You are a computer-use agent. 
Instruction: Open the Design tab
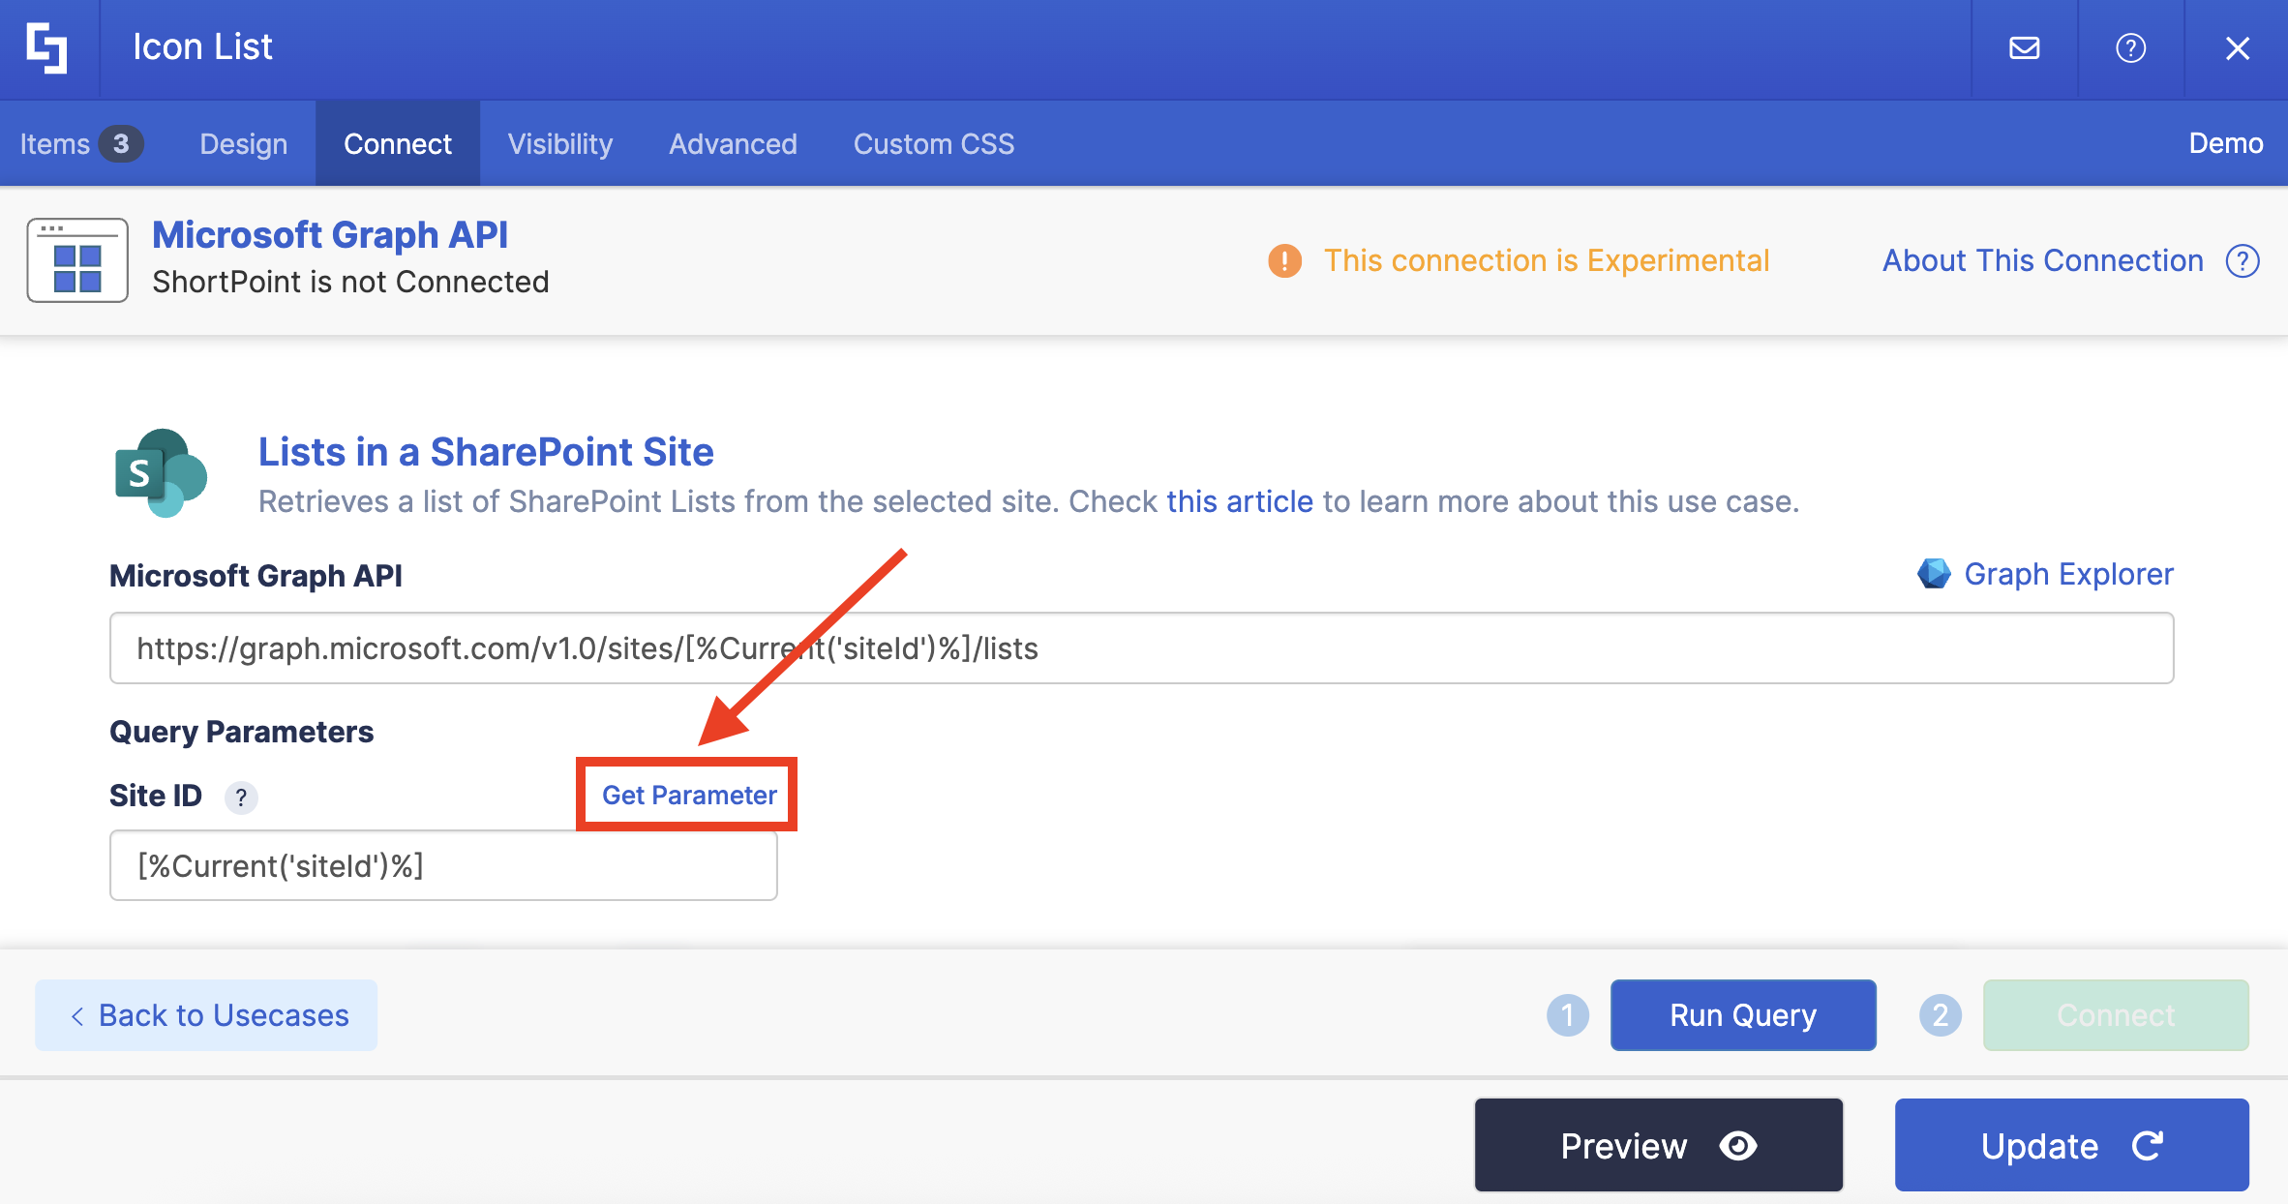(x=243, y=144)
